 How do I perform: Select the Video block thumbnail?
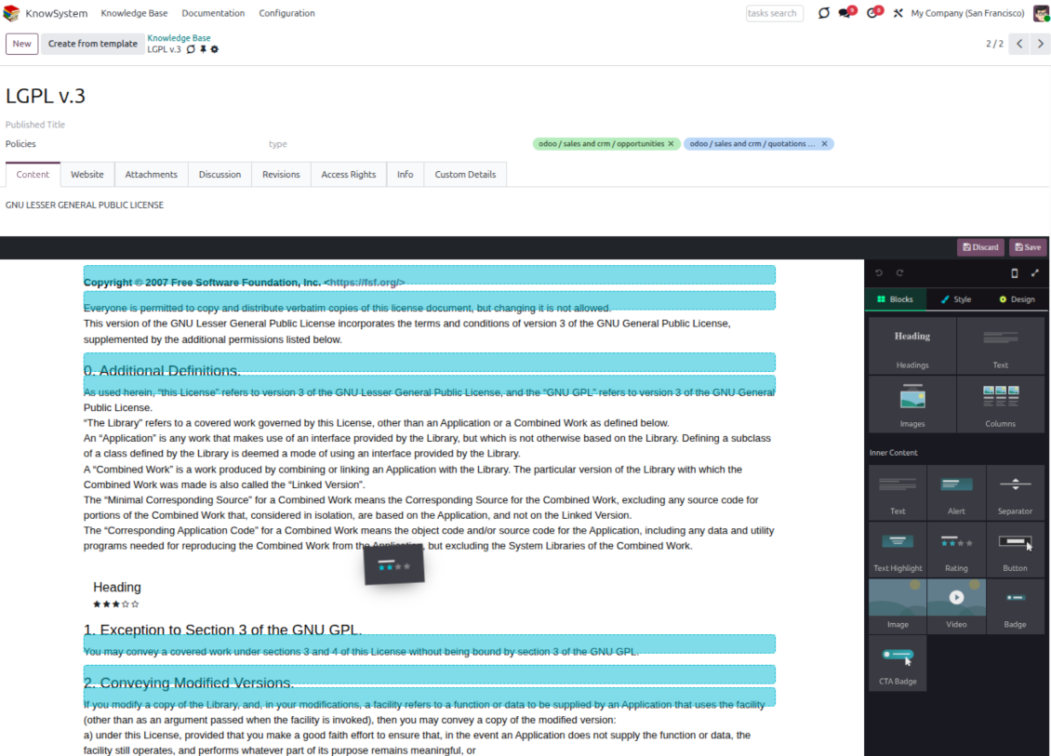(956, 605)
